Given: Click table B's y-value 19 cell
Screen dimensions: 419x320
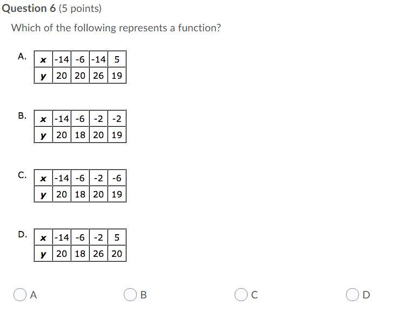Looking at the screenshot, I should pyautogui.click(x=117, y=135).
